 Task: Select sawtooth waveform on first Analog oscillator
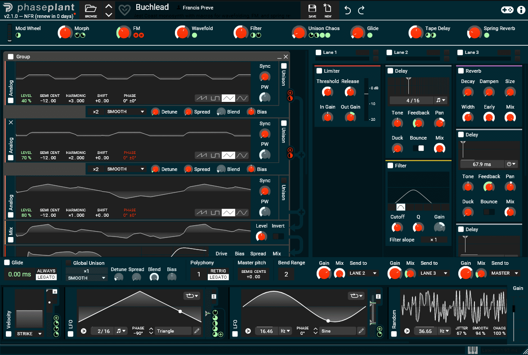(201, 98)
